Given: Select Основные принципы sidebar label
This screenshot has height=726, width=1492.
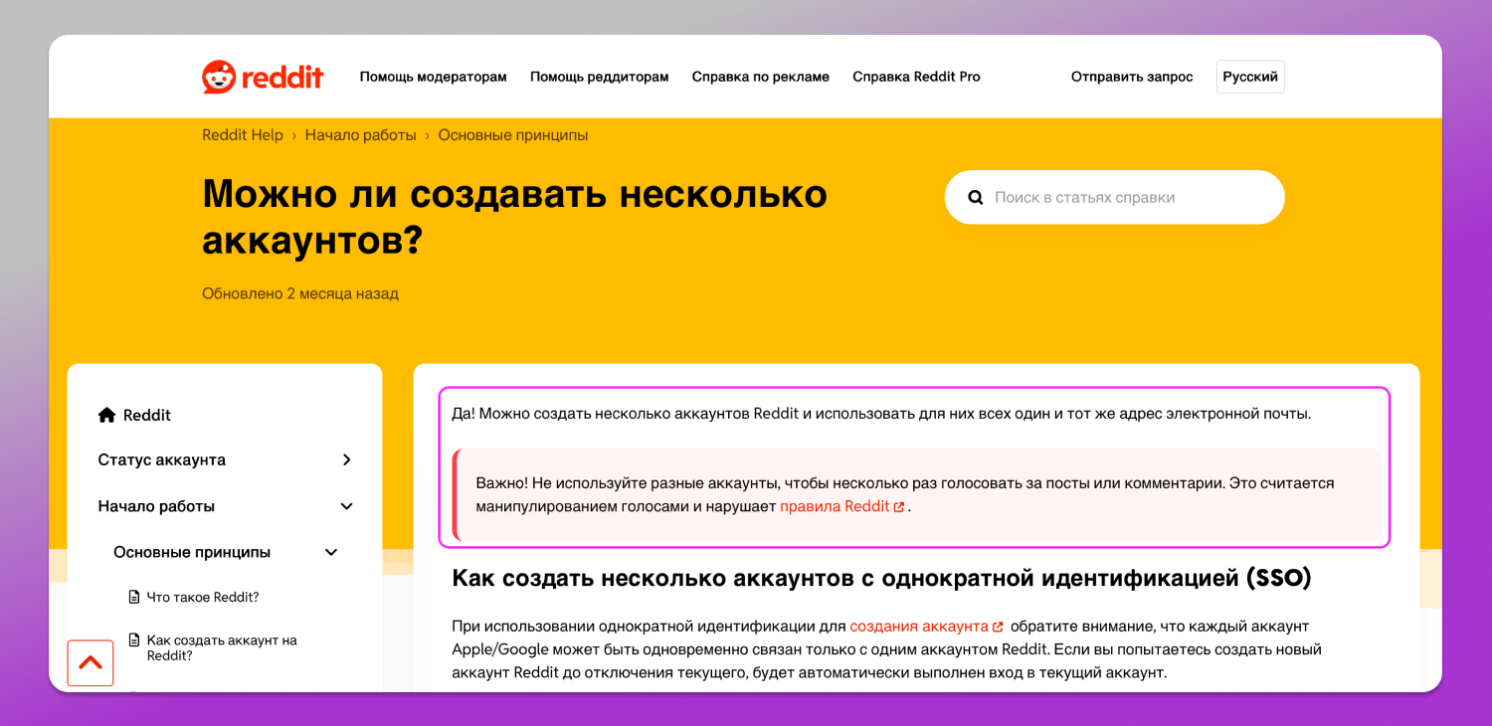Looking at the screenshot, I should [192, 552].
